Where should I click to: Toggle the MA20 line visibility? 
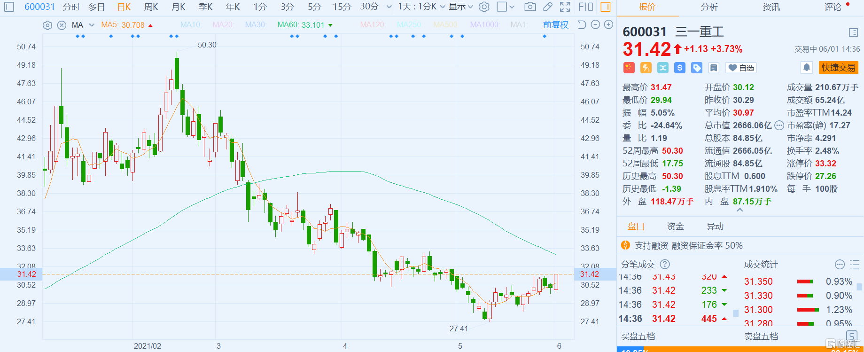223,24
